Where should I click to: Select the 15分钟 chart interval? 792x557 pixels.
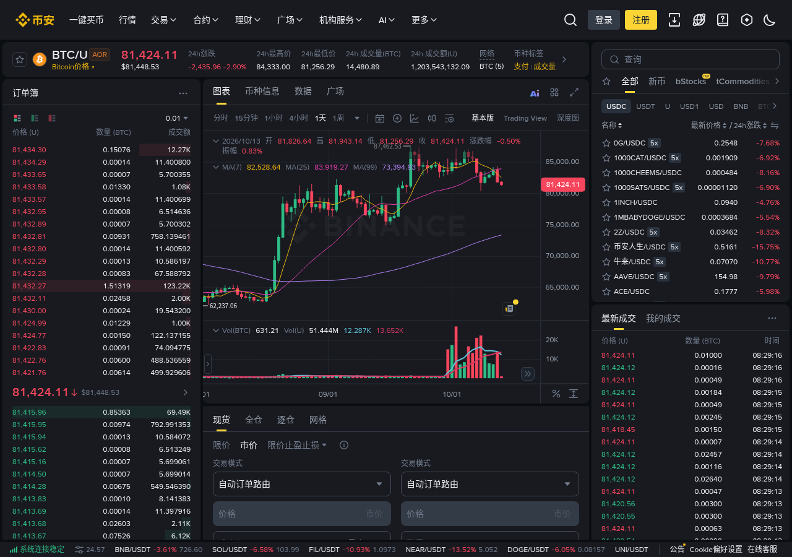(x=246, y=118)
